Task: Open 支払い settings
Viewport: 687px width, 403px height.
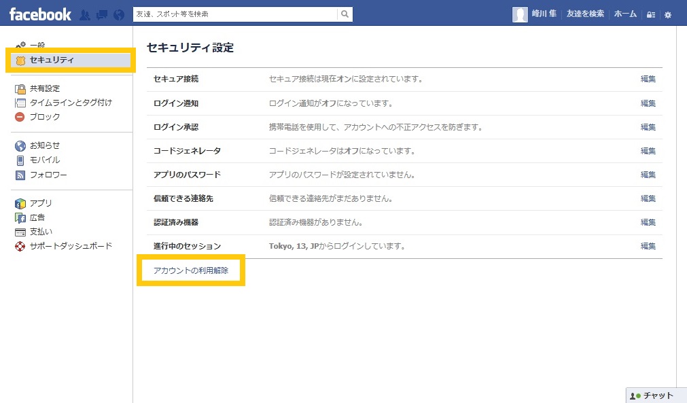Action: [x=41, y=231]
